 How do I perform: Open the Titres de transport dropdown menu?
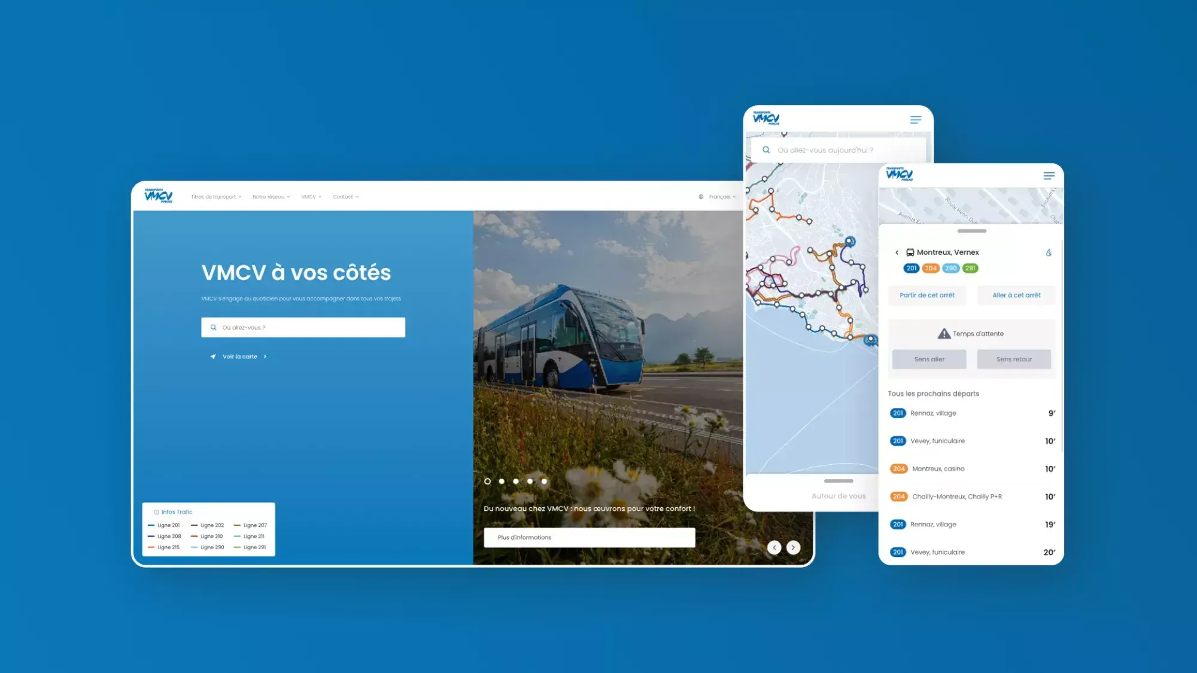[x=216, y=197]
